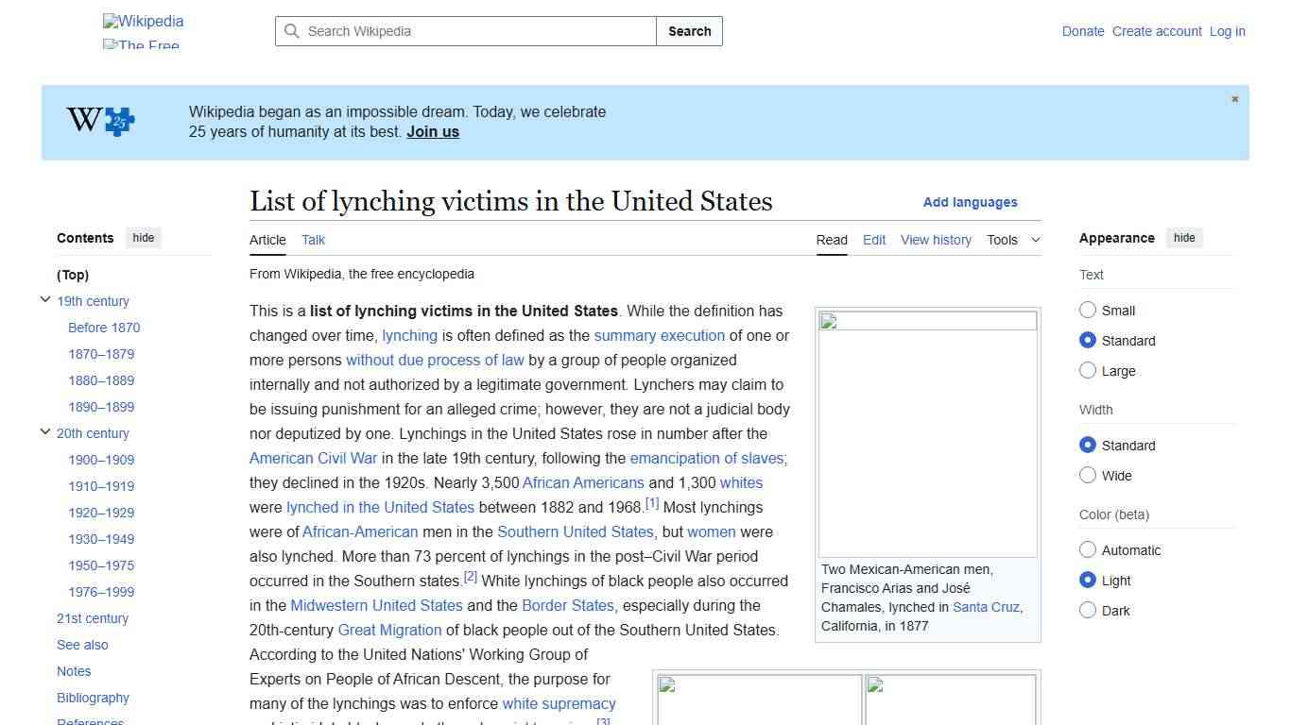Hide the Contents sidebar
This screenshot has height=725, width=1291.
(x=143, y=237)
